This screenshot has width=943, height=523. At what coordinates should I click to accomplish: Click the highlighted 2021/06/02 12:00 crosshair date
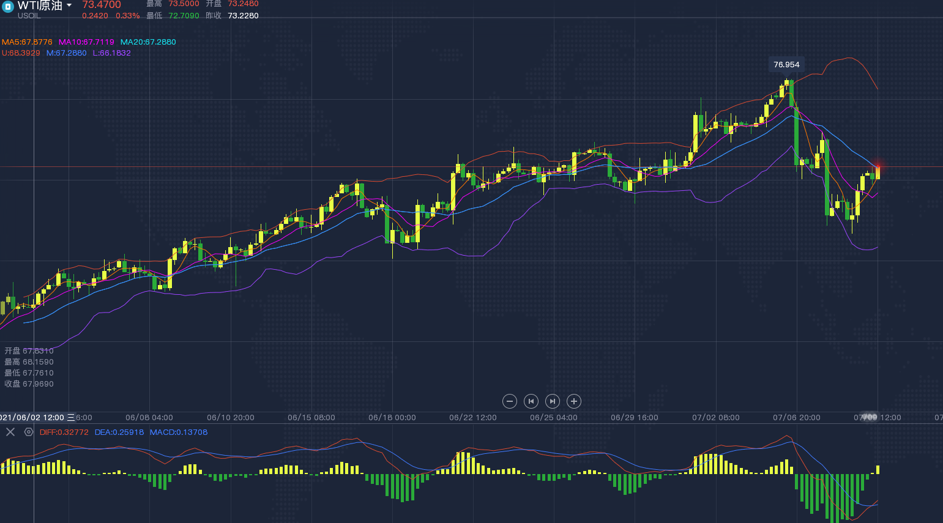34,417
